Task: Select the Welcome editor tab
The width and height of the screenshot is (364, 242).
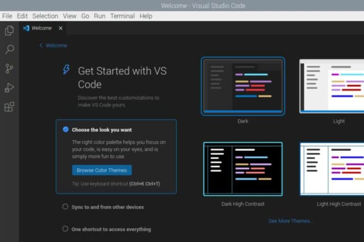Action: click(43, 28)
